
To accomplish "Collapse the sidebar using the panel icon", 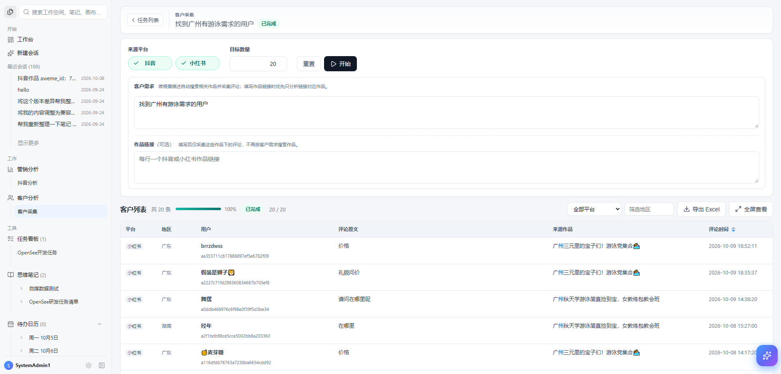I will tap(102, 365).
